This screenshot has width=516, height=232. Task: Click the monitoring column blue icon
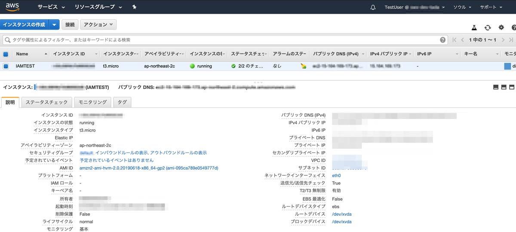pos(507,67)
